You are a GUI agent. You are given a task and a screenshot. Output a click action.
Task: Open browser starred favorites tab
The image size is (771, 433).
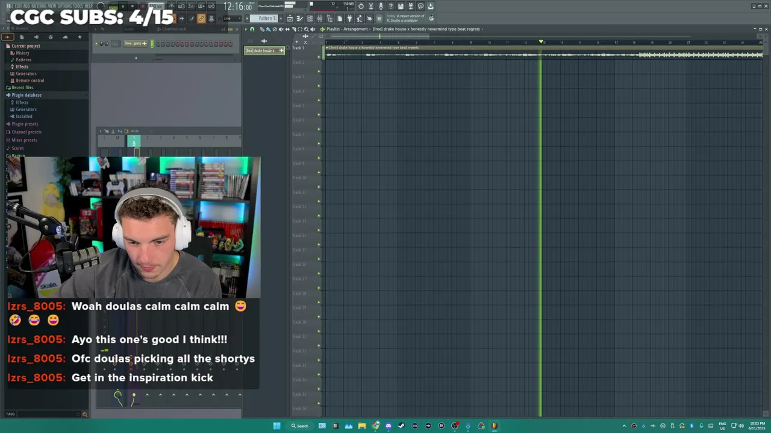[80, 37]
